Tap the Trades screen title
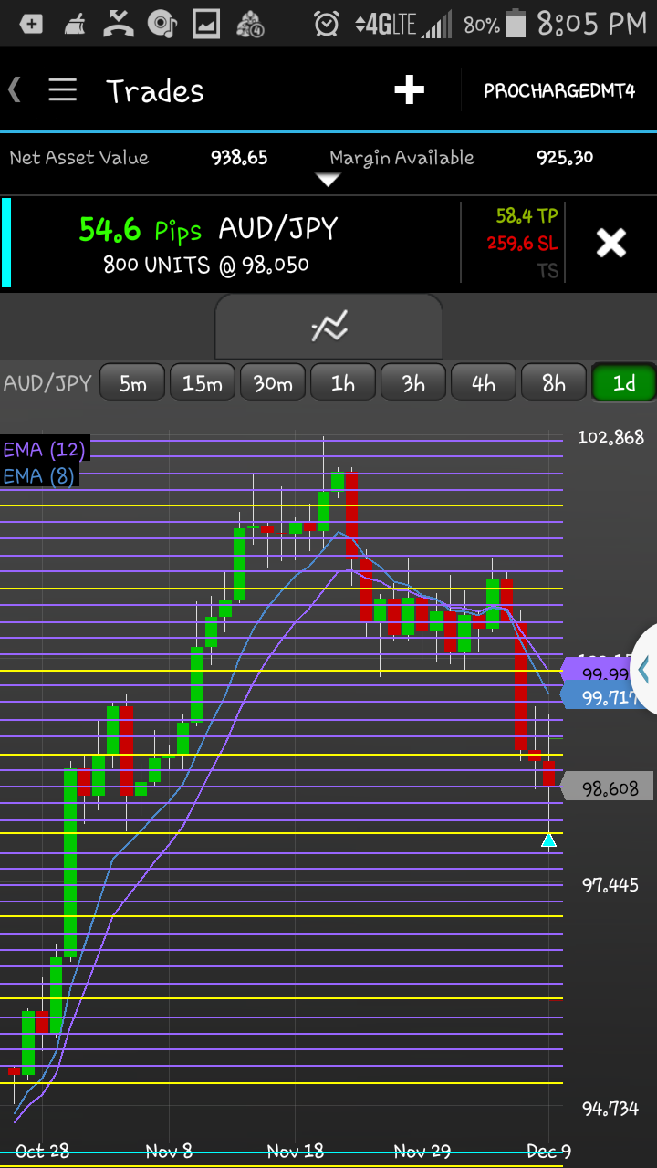The height and width of the screenshot is (1168, 657). [155, 90]
